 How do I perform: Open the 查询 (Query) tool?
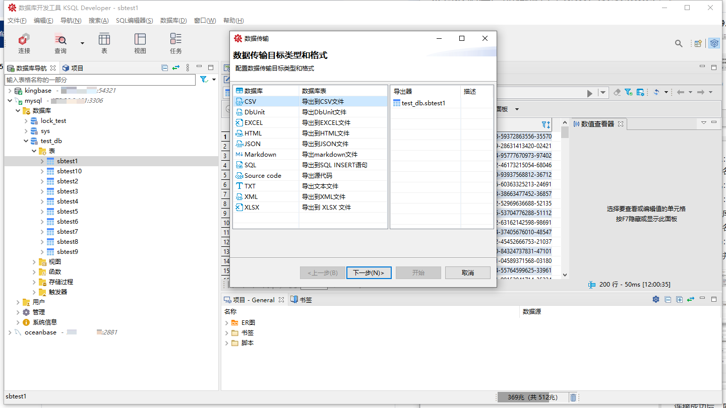click(x=60, y=43)
